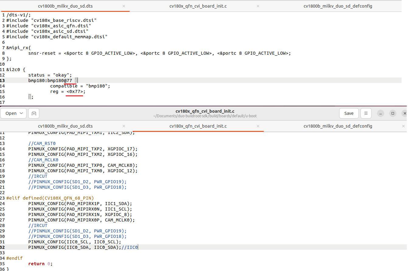Click the '//CAM_RST0' comment line
Screen dimensions: 408x271
(x=42, y=143)
